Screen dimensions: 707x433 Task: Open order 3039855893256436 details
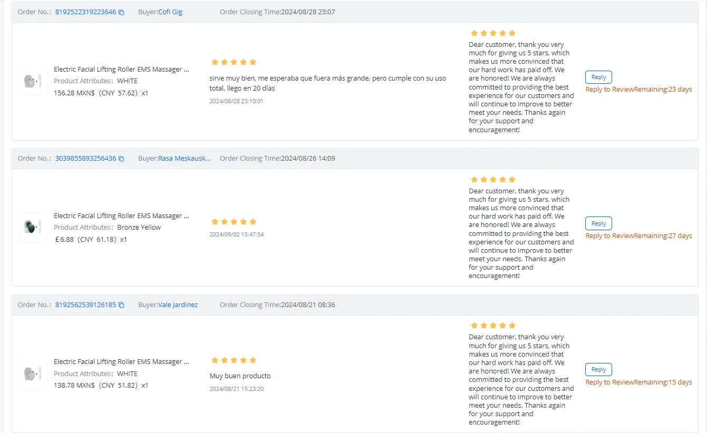[x=85, y=159]
